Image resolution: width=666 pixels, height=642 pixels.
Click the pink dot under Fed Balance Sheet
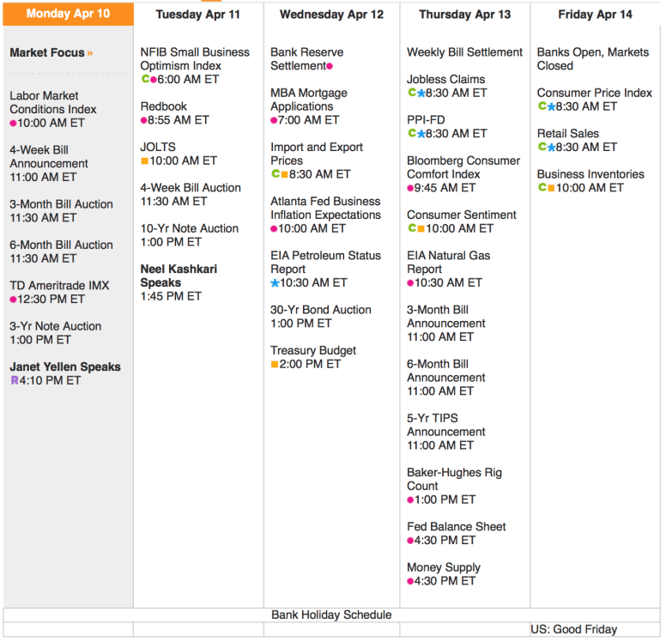coord(410,541)
